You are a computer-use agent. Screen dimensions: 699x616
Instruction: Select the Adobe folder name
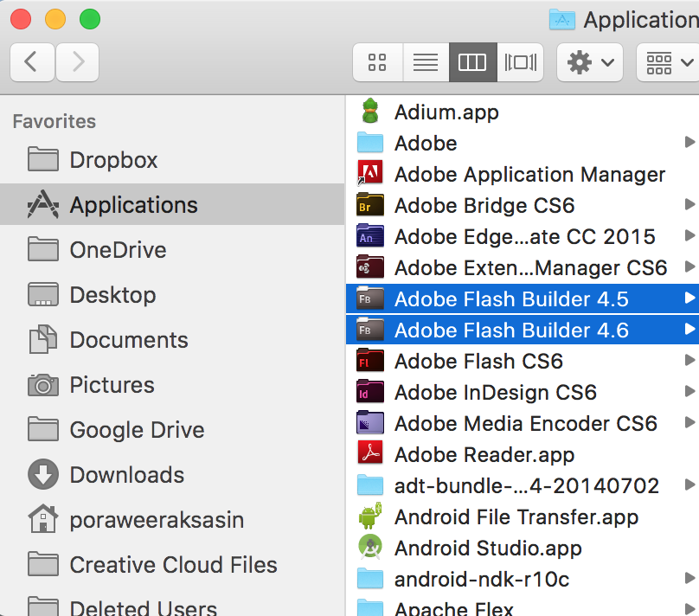pyautogui.click(x=426, y=144)
